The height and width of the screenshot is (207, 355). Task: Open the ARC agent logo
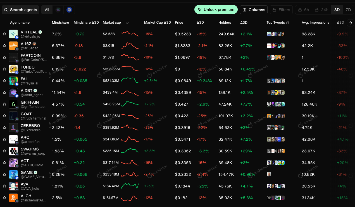point(13,139)
